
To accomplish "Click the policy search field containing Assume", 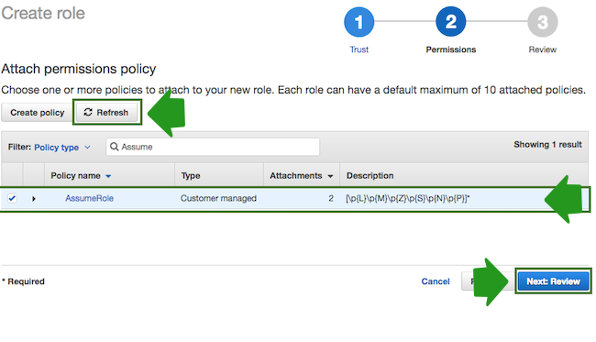I will pos(213,147).
